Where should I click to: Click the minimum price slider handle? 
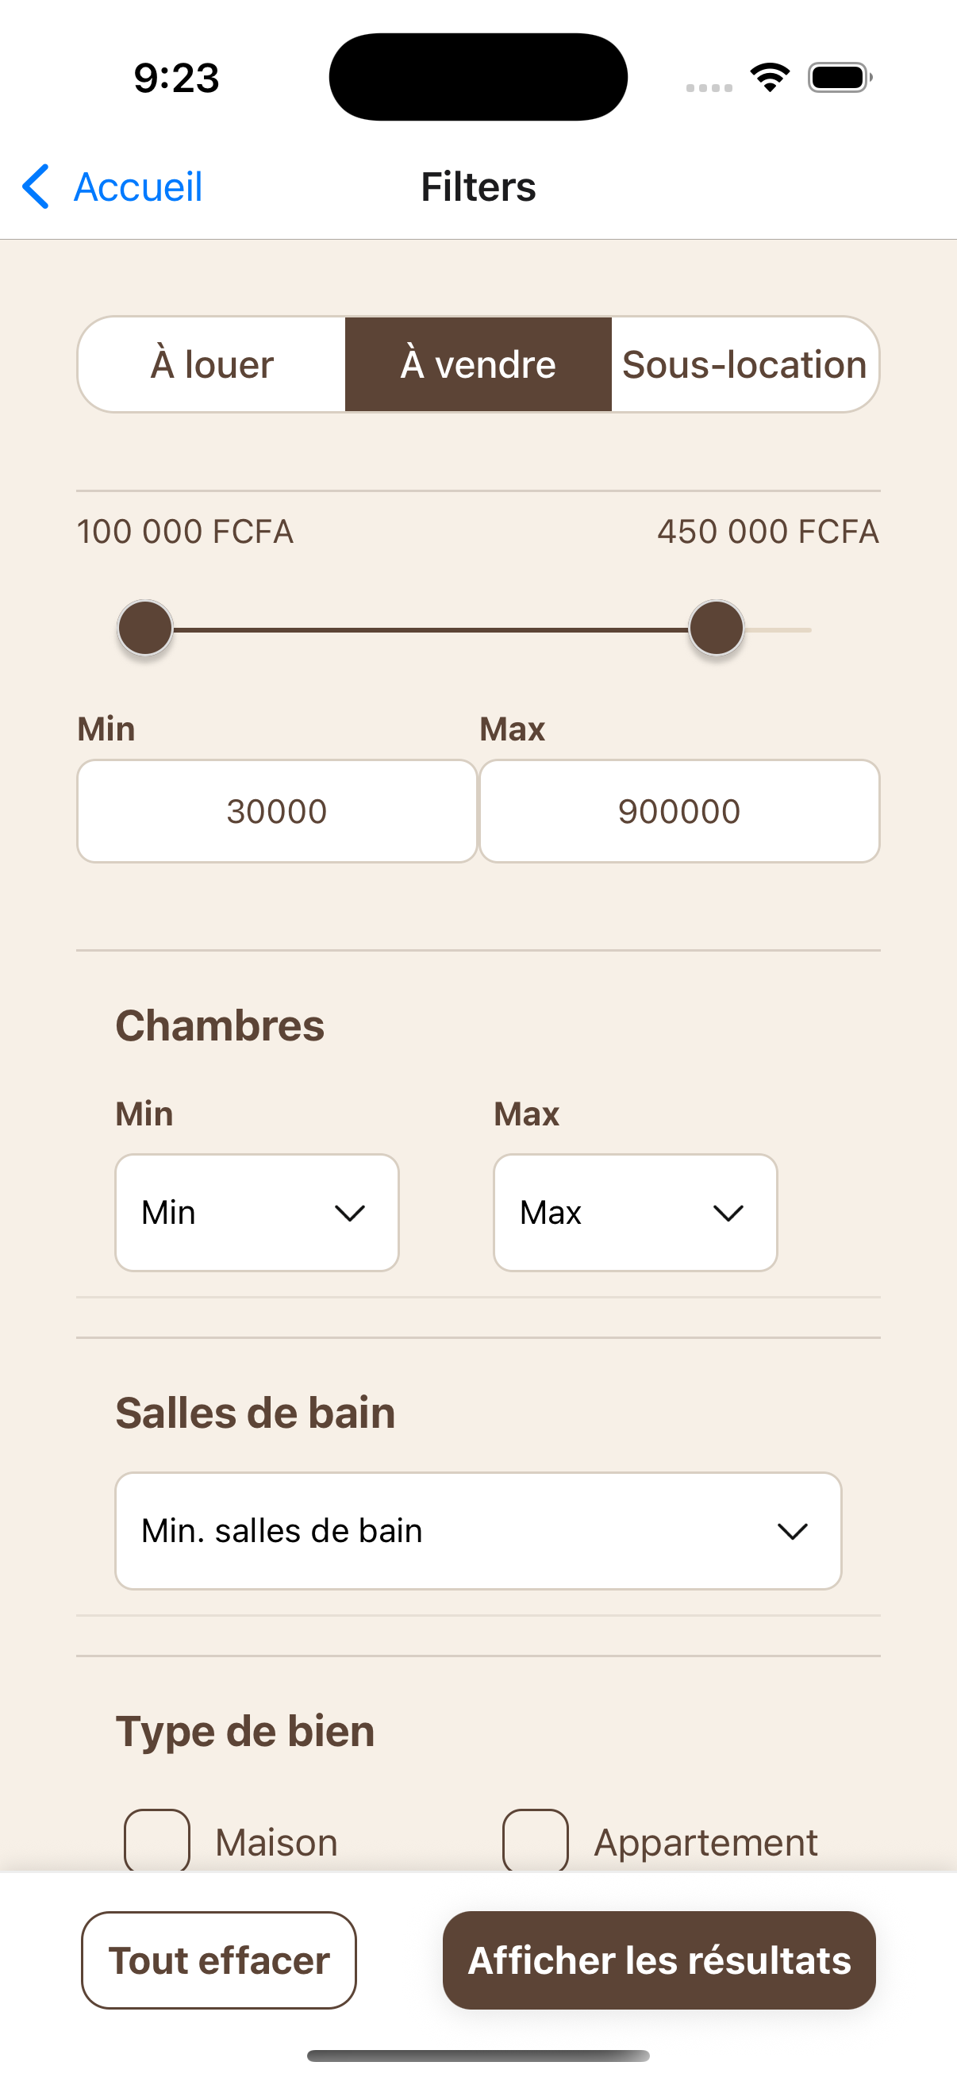(x=145, y=629)
